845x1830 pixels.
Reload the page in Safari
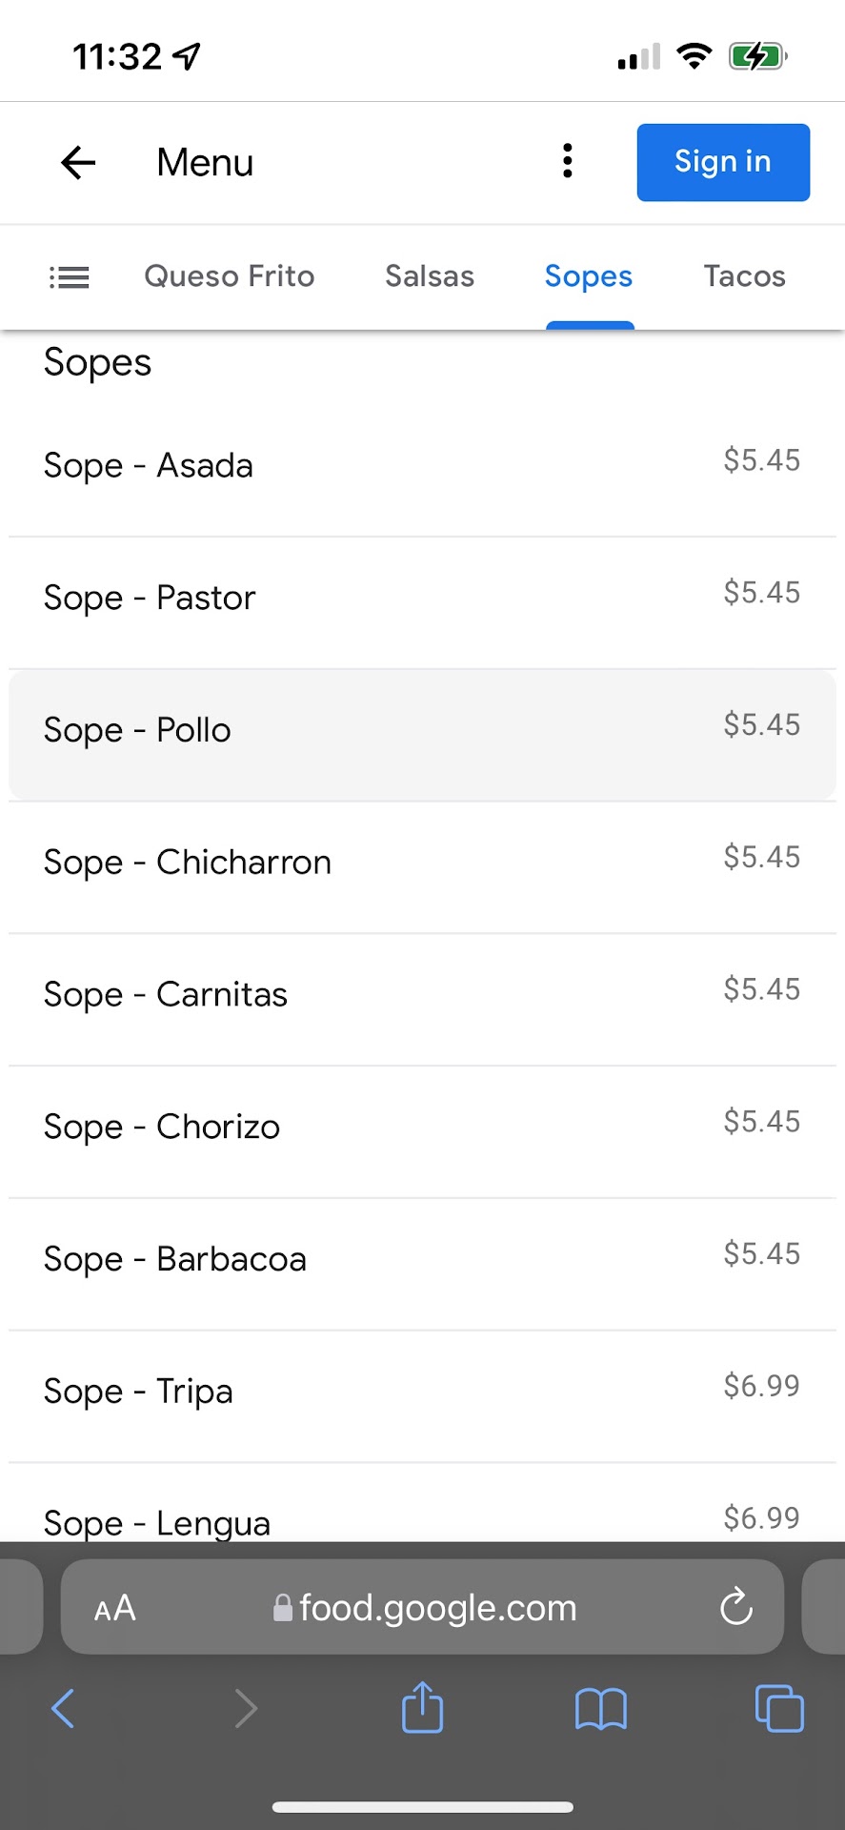tap(735, 1607)
